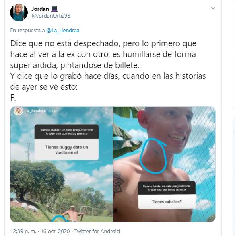The image size is (235, 236).
Task: Click the blue circle drawn on neck
Action: [x=153, y=156]
